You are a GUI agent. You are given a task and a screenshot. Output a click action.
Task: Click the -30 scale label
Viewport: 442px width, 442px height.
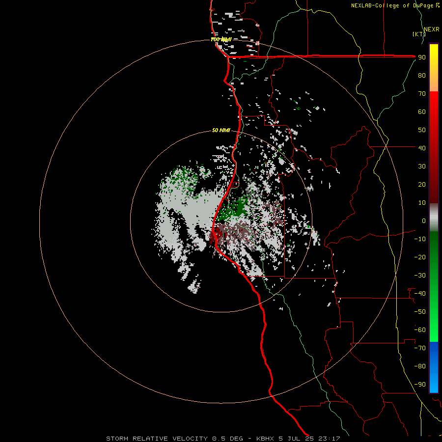[420, 276]
